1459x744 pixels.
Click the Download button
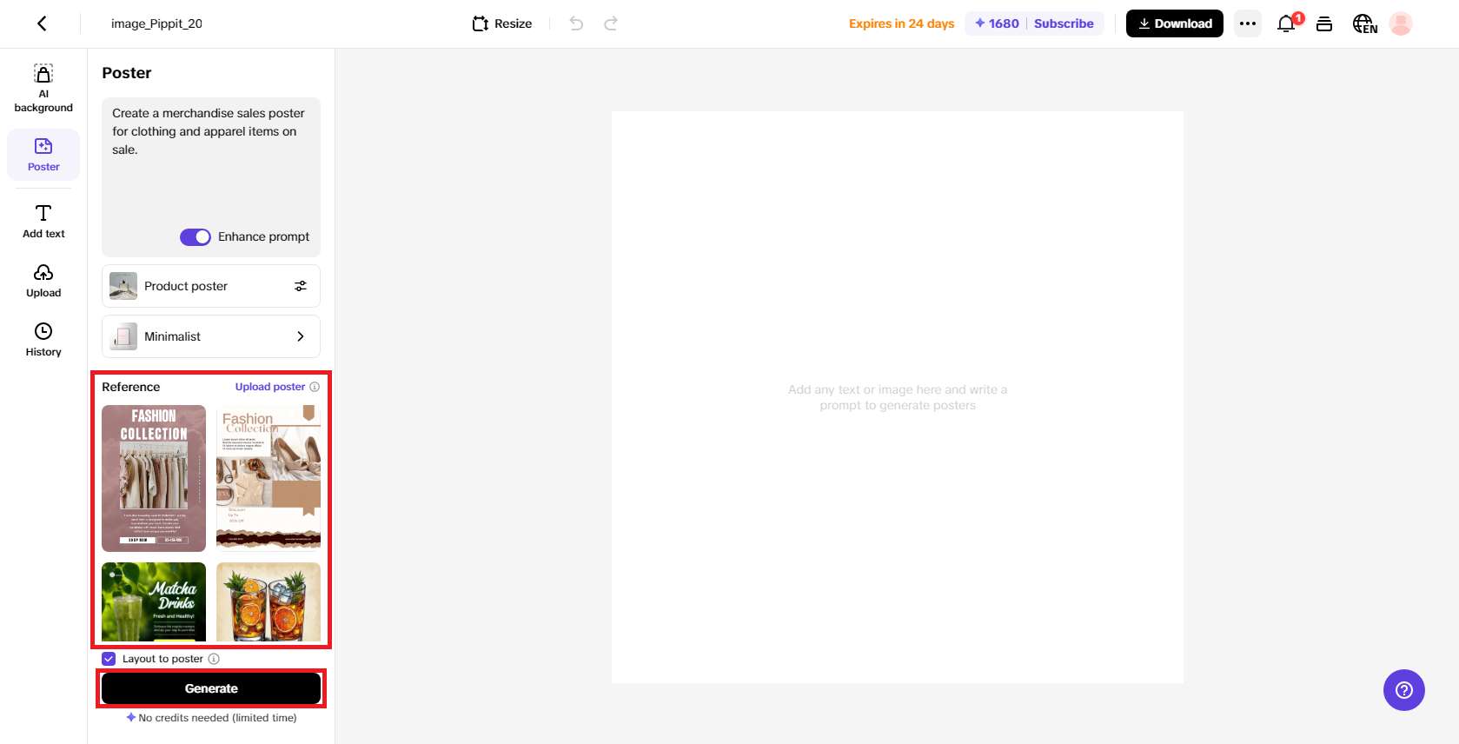[x=1175, y=23]
